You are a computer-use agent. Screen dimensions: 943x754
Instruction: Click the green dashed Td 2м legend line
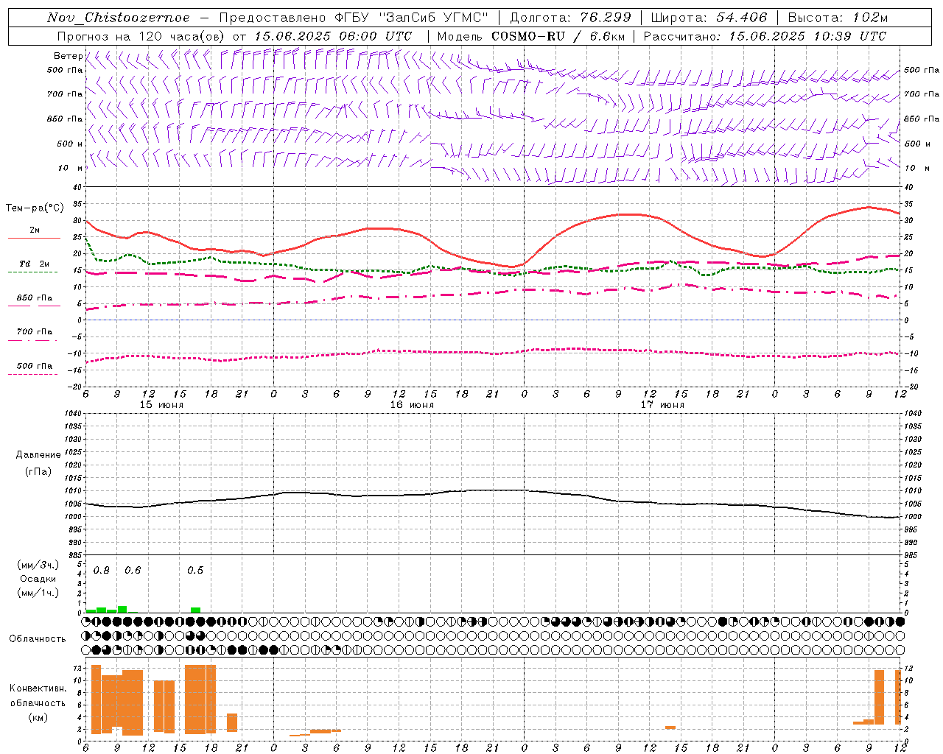(x=32, y=272)
